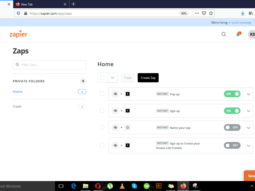This screenshot has width=255, height=191.
Task: Select the Name your zap checkbox
Action: click(102, 127)
